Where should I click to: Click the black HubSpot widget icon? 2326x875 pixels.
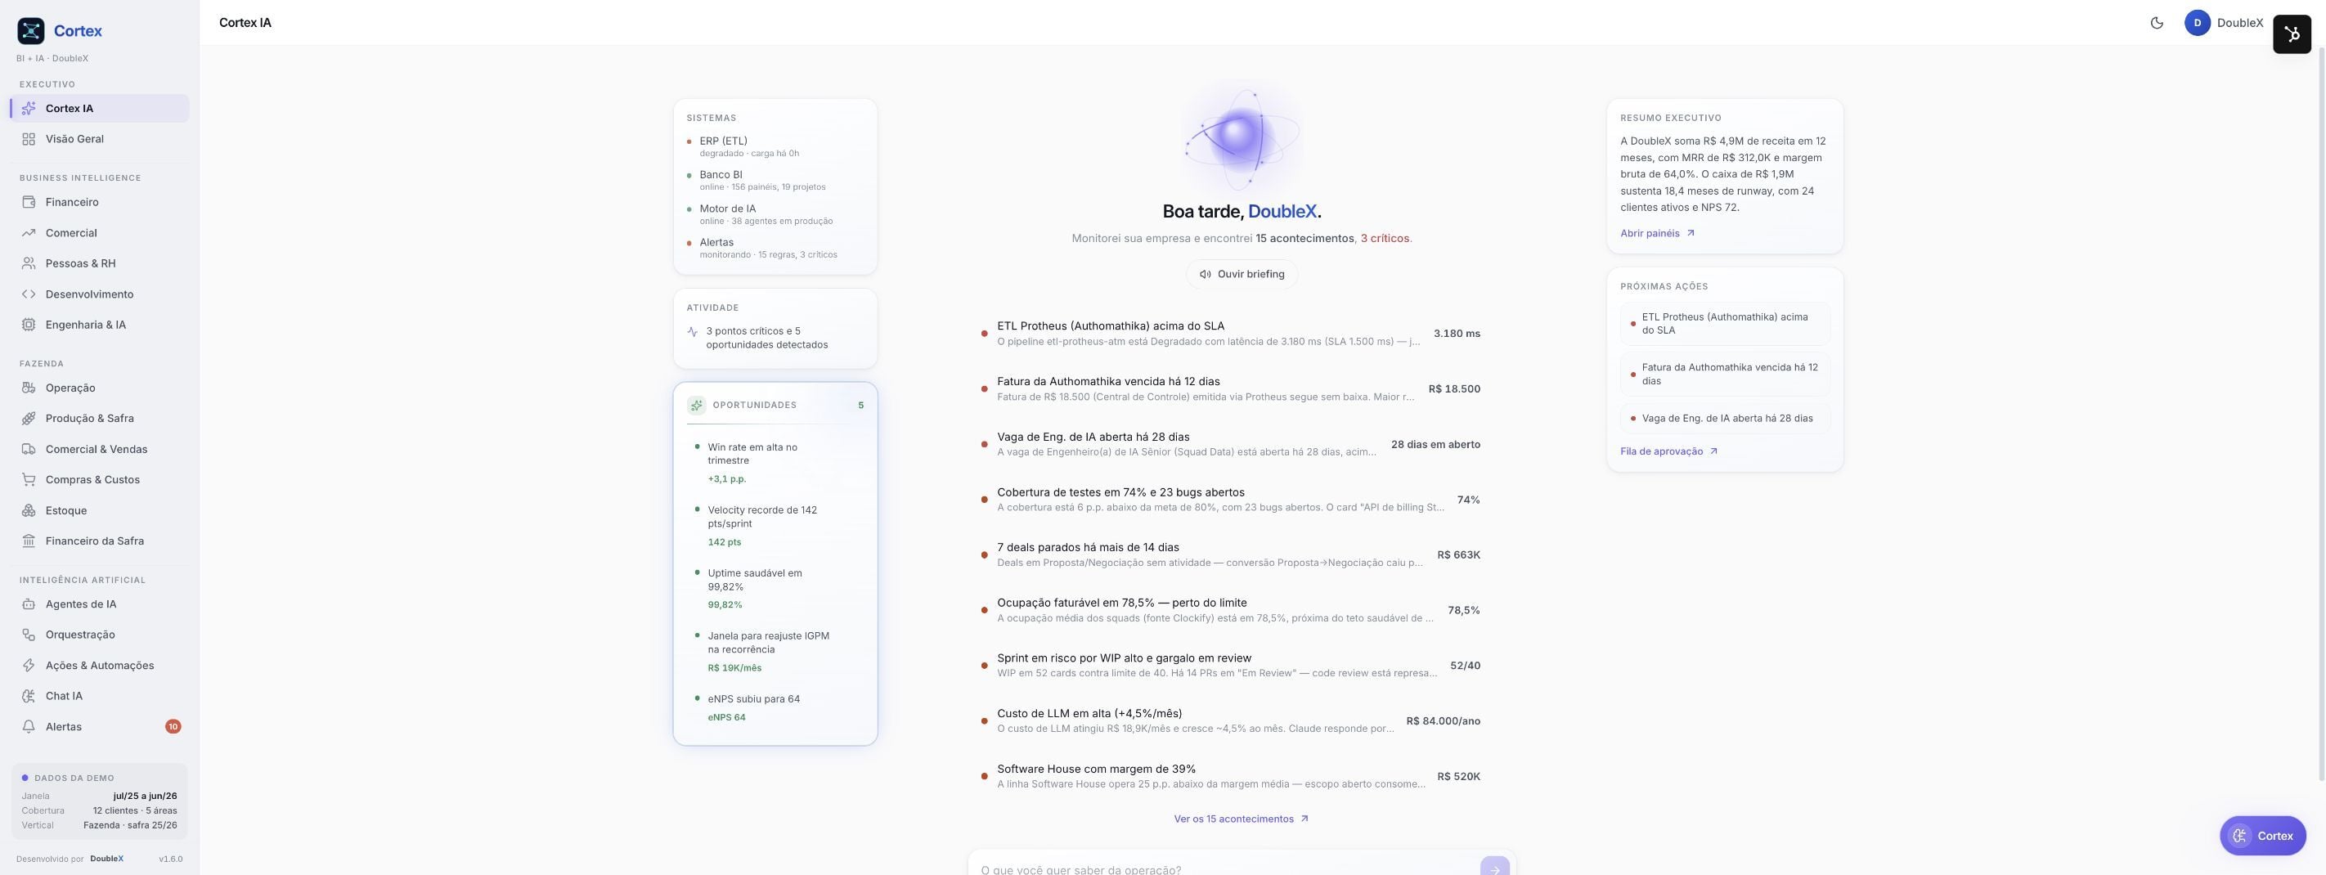[x=2292, y=34]
